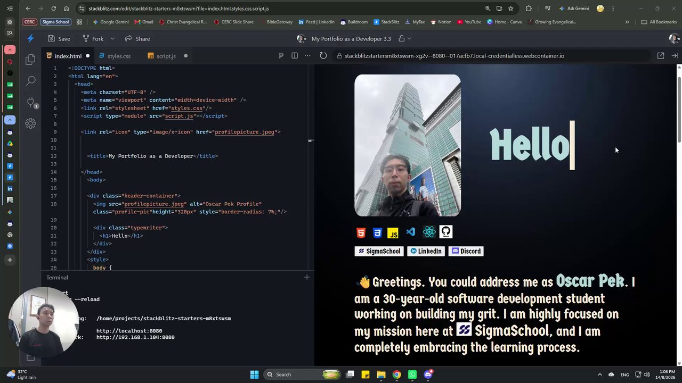Screen dimensions: 682x383
Task: Click the React icon in the preview
Action: click(x=429, y=232)
